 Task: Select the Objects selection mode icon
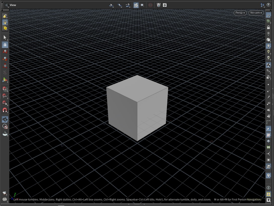5,16
